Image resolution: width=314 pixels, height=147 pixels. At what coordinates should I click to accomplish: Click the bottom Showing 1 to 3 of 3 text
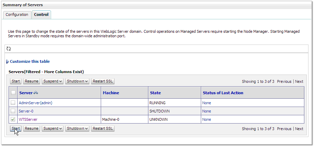(258, 129)
